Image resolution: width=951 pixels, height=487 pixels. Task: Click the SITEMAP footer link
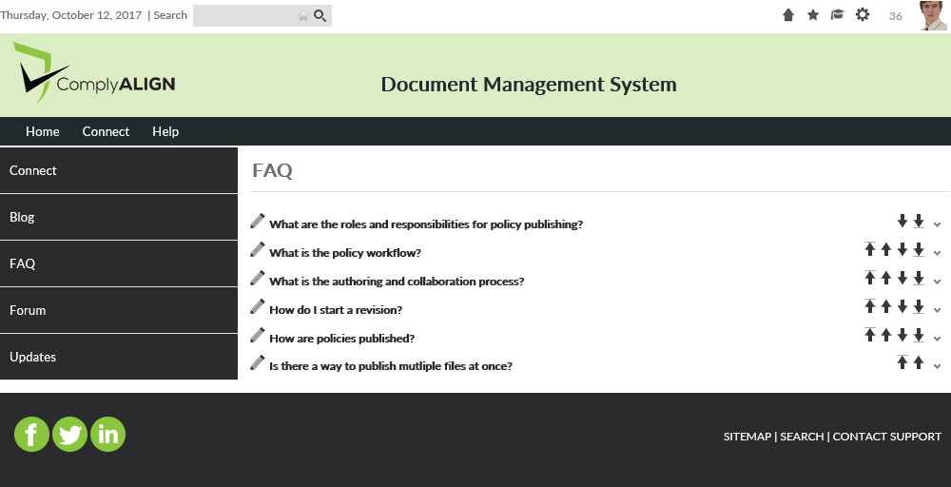coord(747,437)
